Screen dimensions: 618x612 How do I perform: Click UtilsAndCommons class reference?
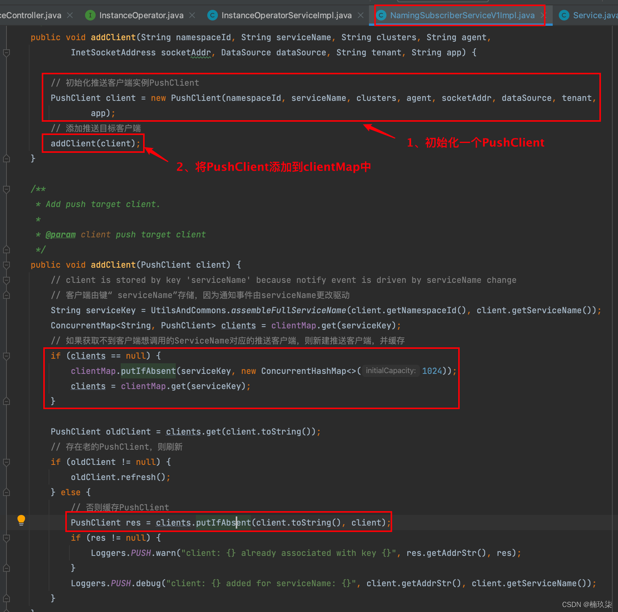pos(188,310)
